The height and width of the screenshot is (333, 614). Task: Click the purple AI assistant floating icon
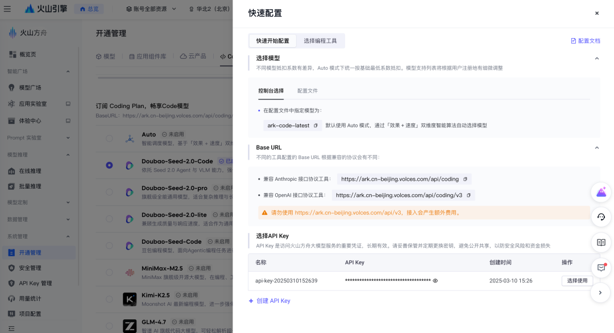click(x=601, y=192)
